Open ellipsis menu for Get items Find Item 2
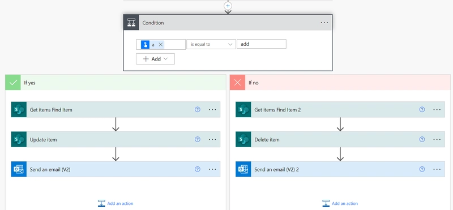The width and height of the screenshot is (453, 210). 437,109
